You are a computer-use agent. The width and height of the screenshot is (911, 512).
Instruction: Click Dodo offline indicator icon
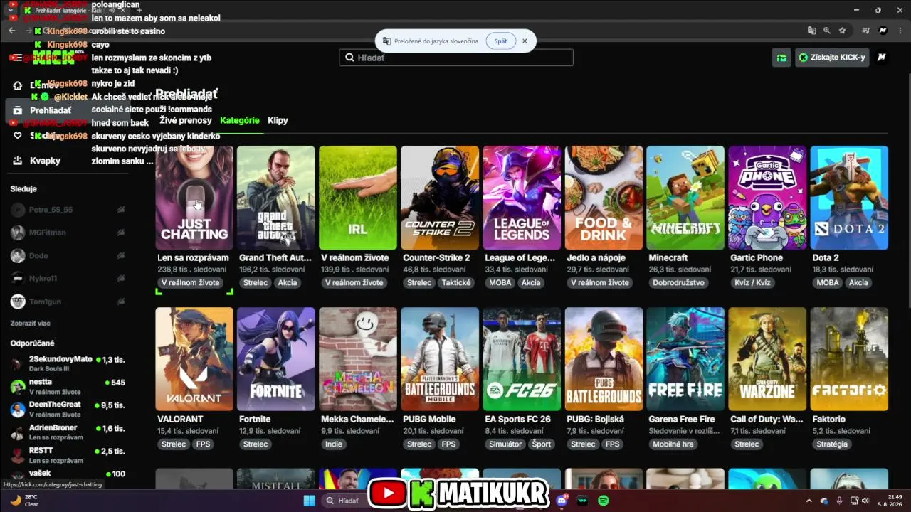click(121, 255)
